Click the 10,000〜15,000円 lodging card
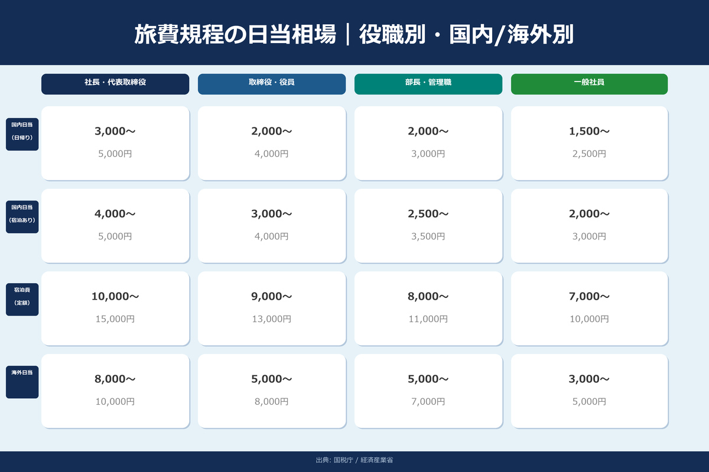 click(115, 308)
